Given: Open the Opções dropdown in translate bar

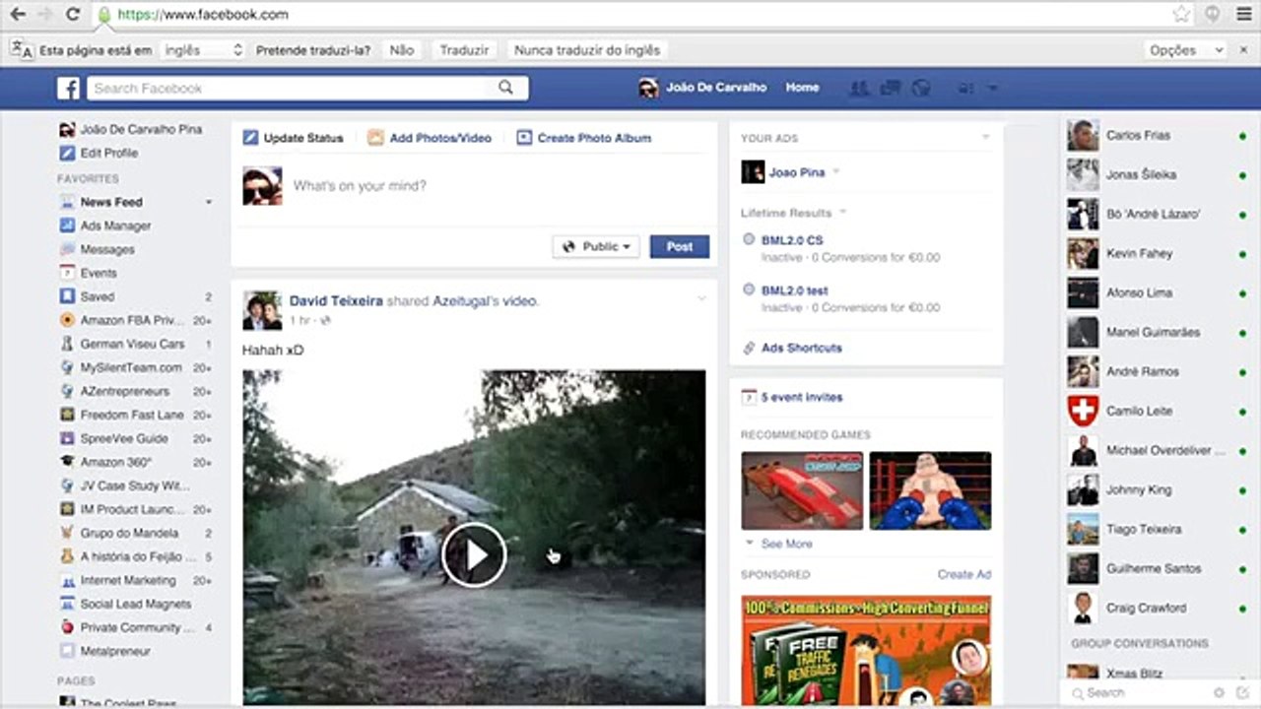Looking at the screenshot, I should point(1186,50).
